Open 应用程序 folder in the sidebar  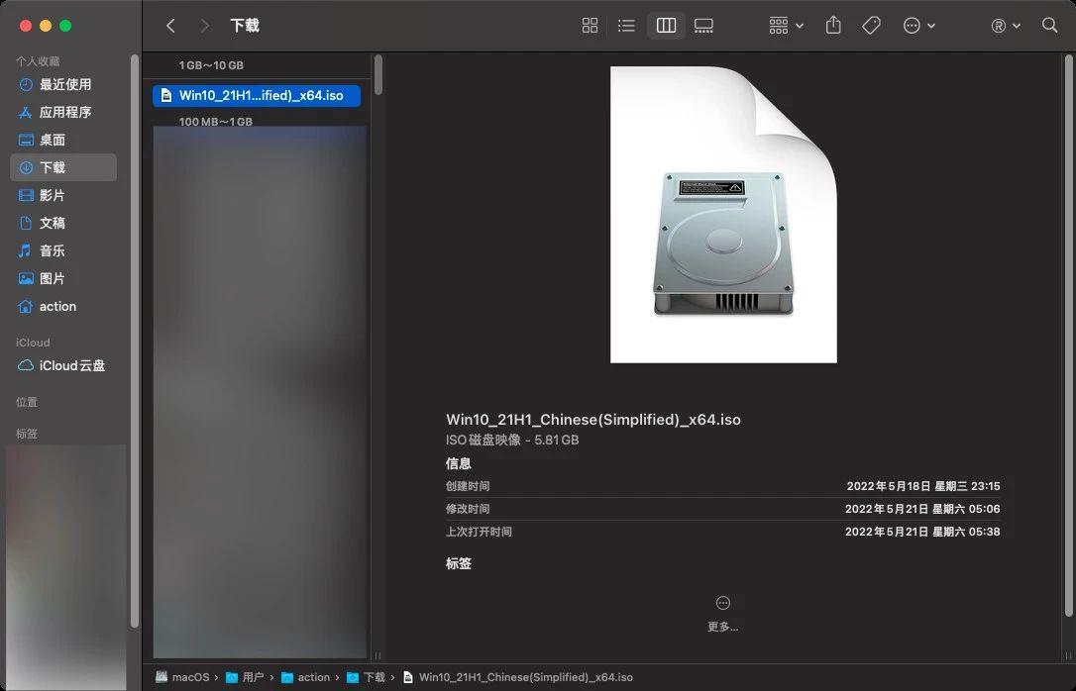click(x=63, y=112)
